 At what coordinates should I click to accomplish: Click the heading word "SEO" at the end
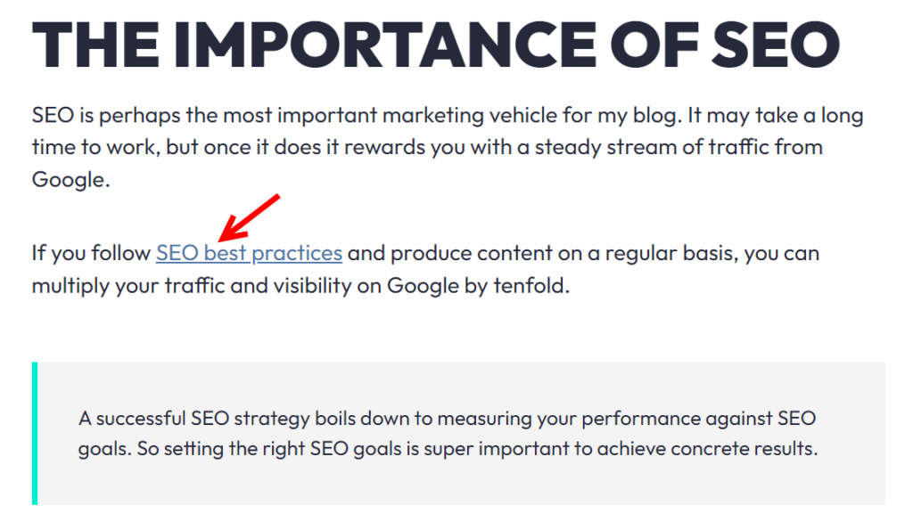(x=775, y=45)
